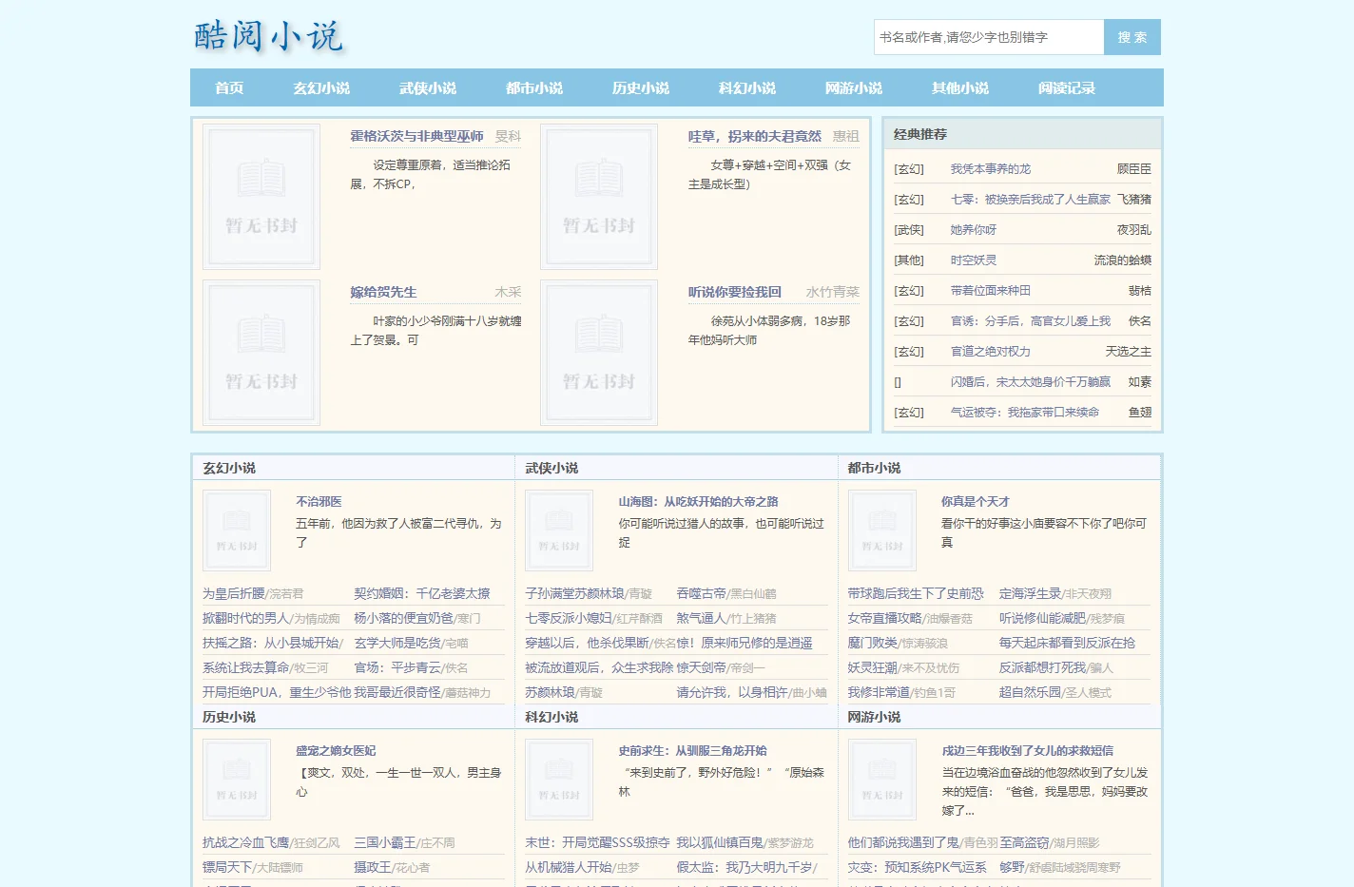Screen dimensions: 1354x887
Task: Open the 抗战之冷血飞鹰 book link
Action: click(x=246, y=842)
